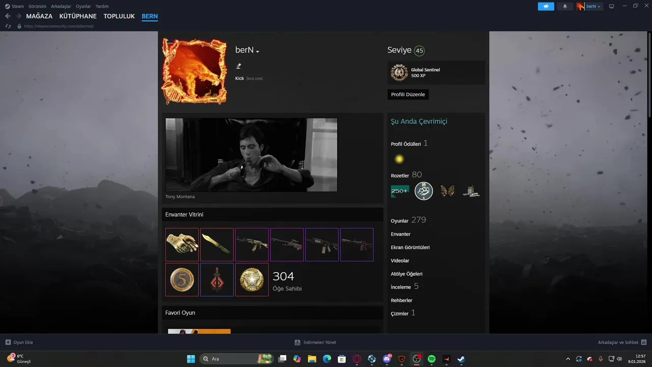Open Microsoft Edge from the taskbar
Viewport: 652px width, 367px height.
327,359
